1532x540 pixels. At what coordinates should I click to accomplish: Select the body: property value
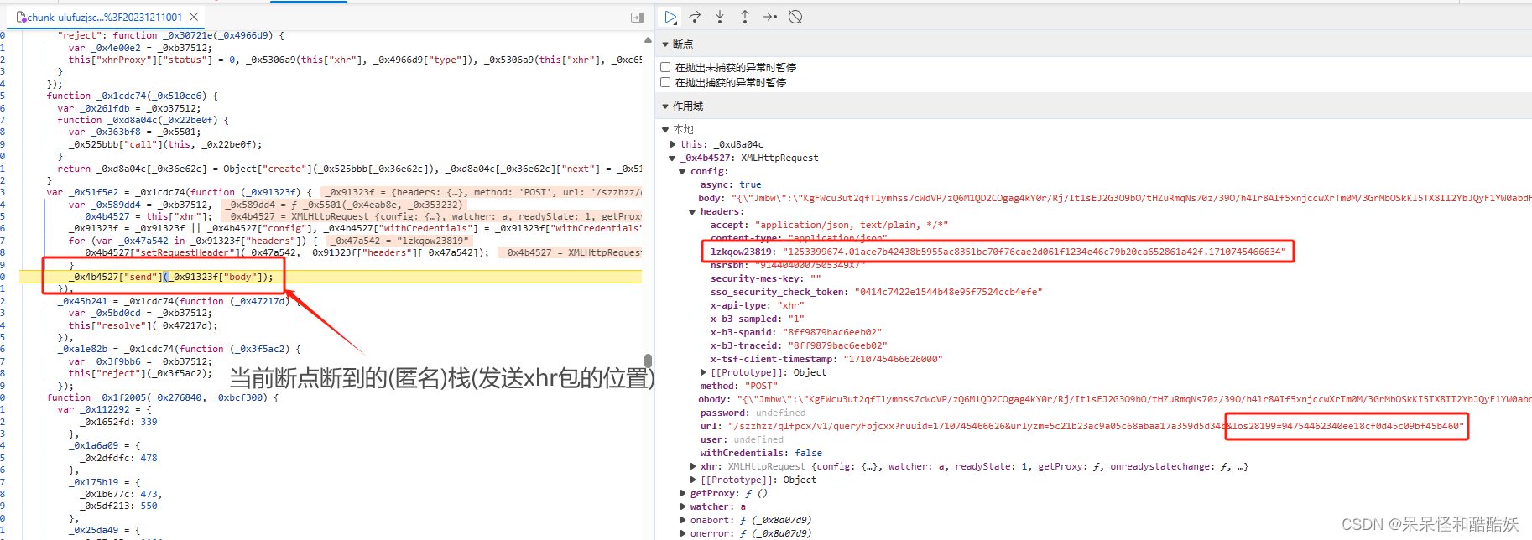(x=1131, y=198)
